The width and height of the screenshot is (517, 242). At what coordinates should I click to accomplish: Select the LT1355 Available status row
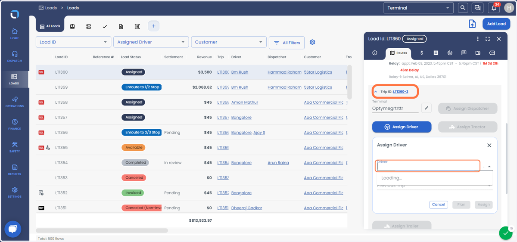point(191,148)
